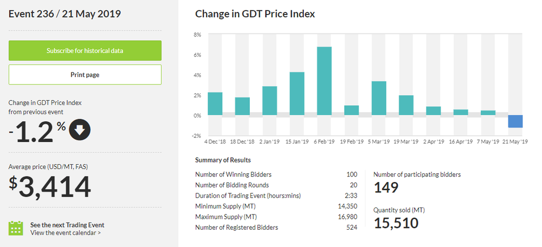542x247 pixels.
Task: Click the 19 Mar '19 chart bar
Action: pos(406,105)
